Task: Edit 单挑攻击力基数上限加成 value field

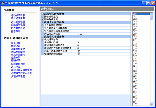Action: click(104, 48)
